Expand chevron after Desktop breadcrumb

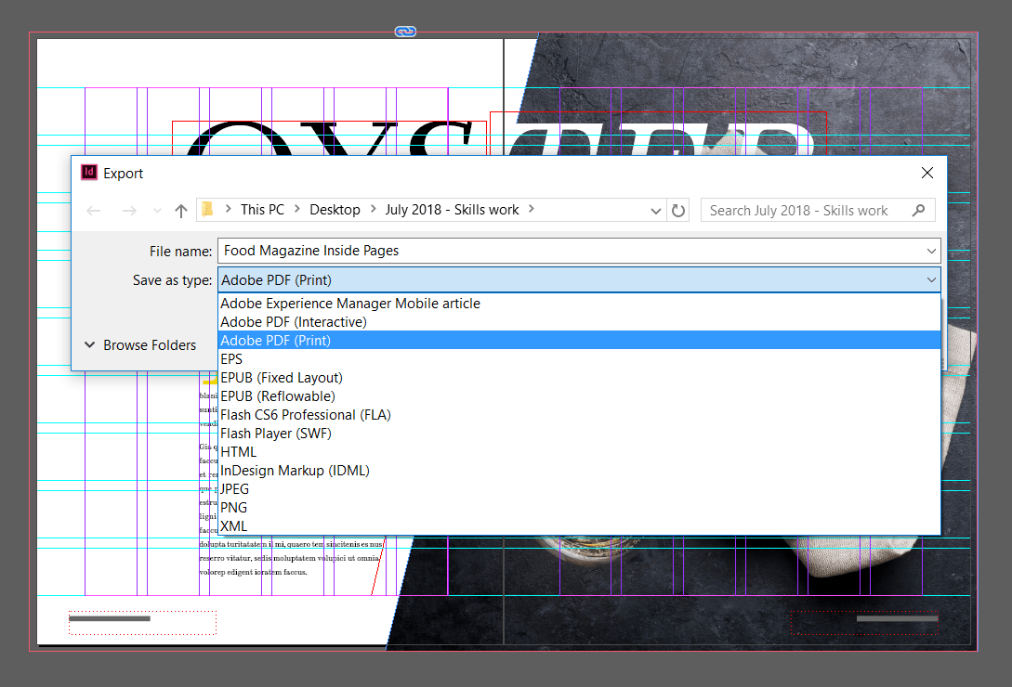(373, 209)
